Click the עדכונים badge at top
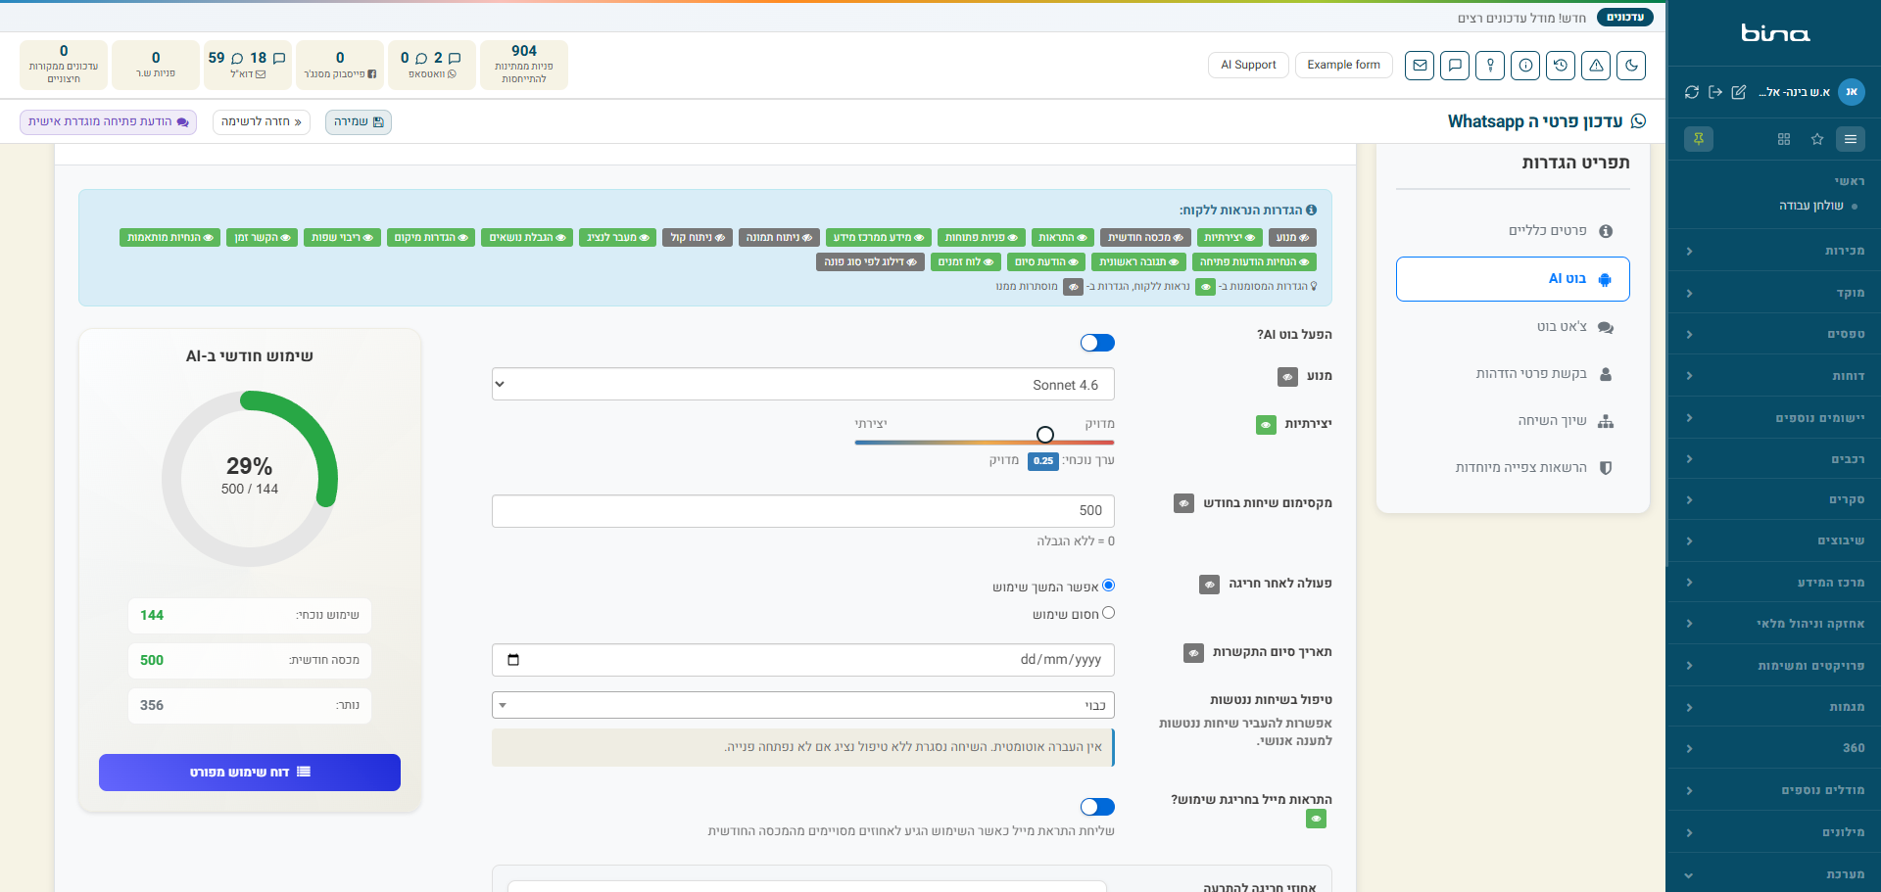 pos(1624,18)
